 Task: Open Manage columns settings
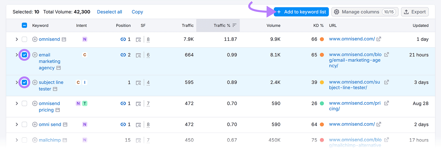point(364,12)
